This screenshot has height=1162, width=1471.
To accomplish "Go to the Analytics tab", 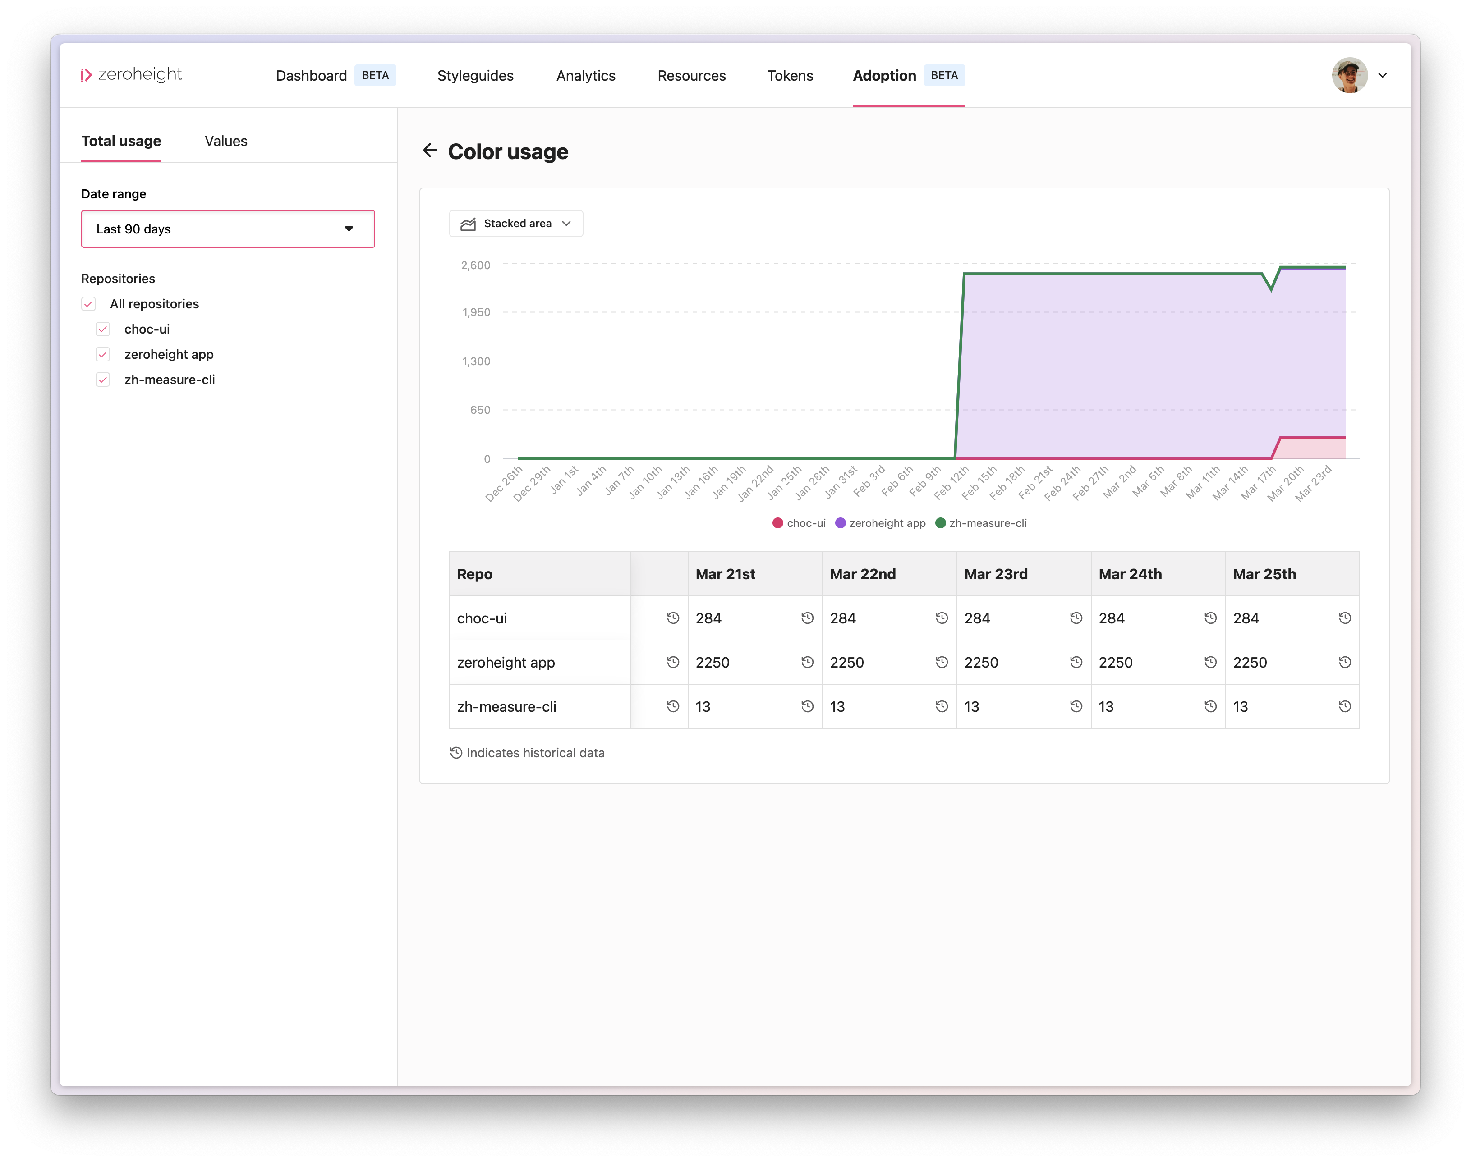I will click(x=585, y=76).
